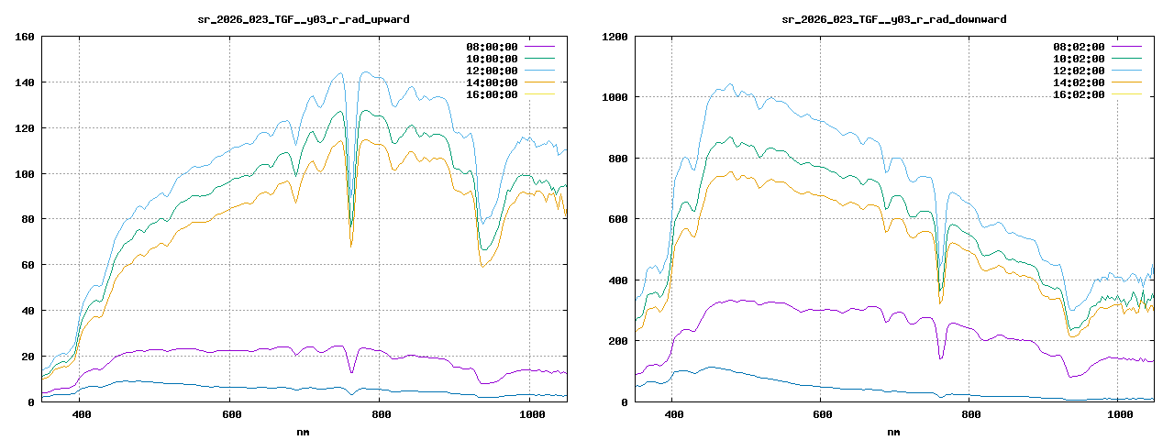Click the upward radiance chart title
Viewport: 1174px width, 440px height.
tap(305, 18)
